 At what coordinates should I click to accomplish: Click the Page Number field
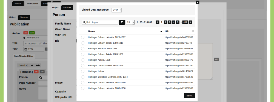[x=43, y=83]
